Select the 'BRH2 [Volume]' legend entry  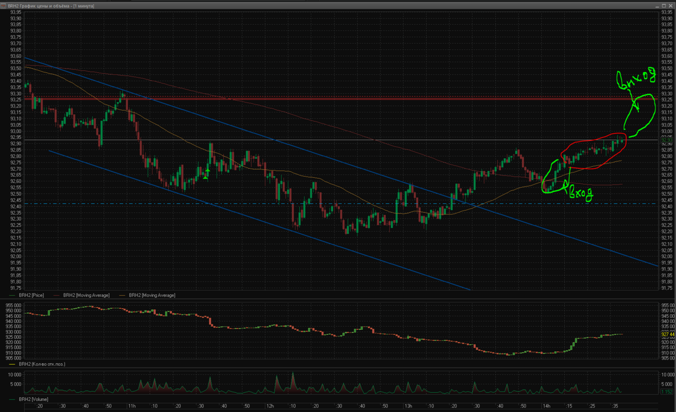coord(33,399)
